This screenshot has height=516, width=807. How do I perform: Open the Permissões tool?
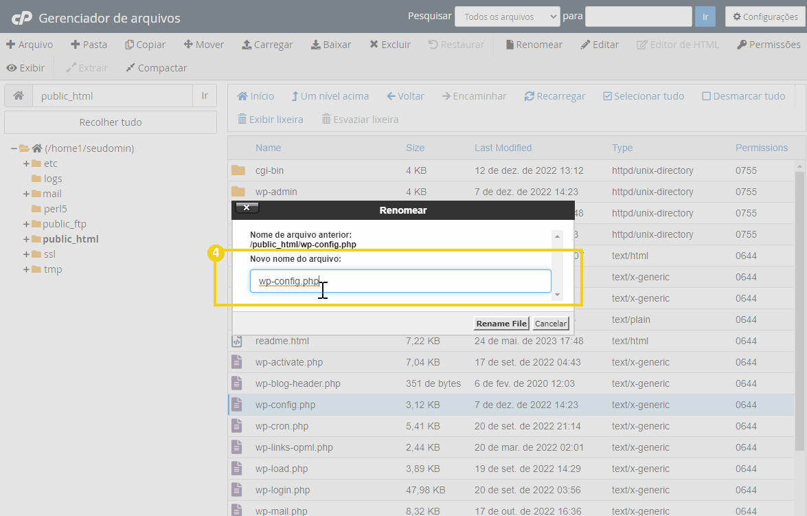[x=769, y=45]
